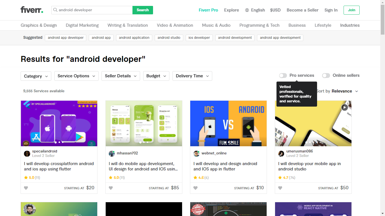Viewport: 385px width, 216px height.
Task: Favorite the webnet_online gig with heart
Action: pyautogui.click(x=195, y=188)
